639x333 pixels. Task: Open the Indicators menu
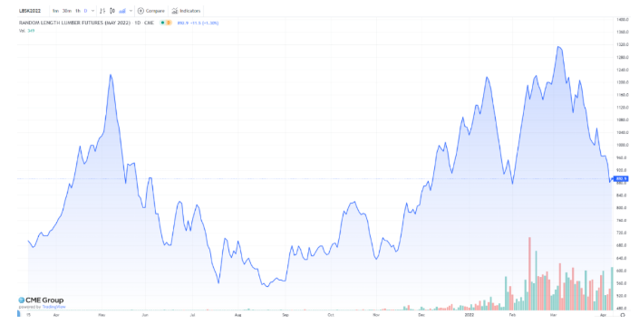186,11
